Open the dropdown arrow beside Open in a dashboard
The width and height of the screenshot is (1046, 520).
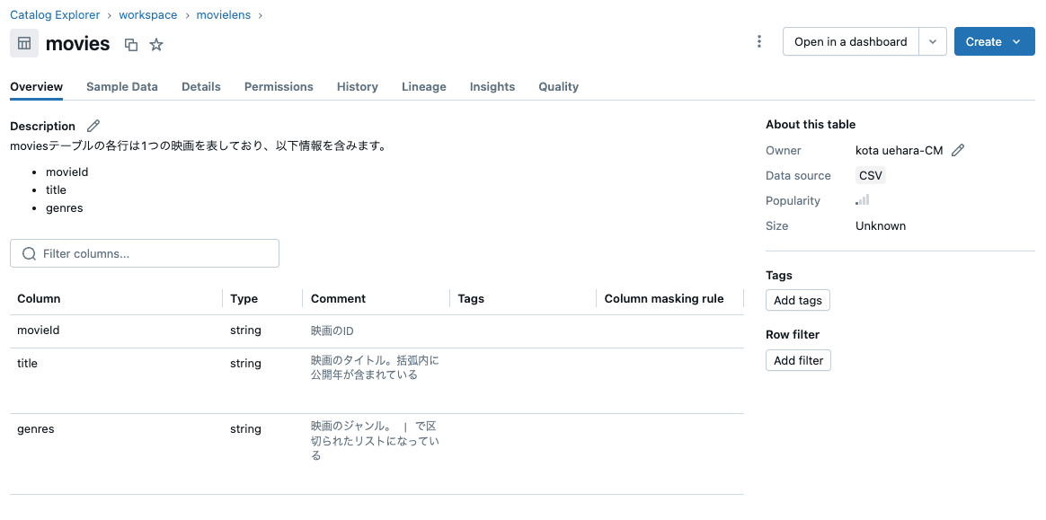[x=932, y=41]
